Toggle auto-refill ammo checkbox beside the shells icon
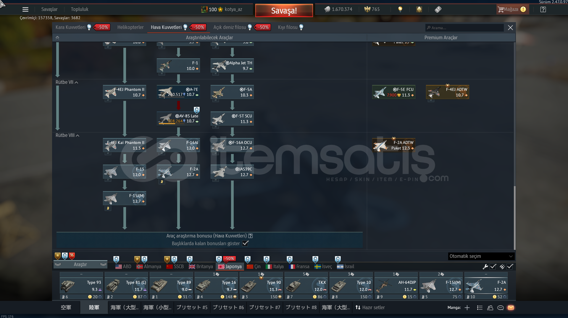Viewport: 568px width, 318px height. coord(510,267)
